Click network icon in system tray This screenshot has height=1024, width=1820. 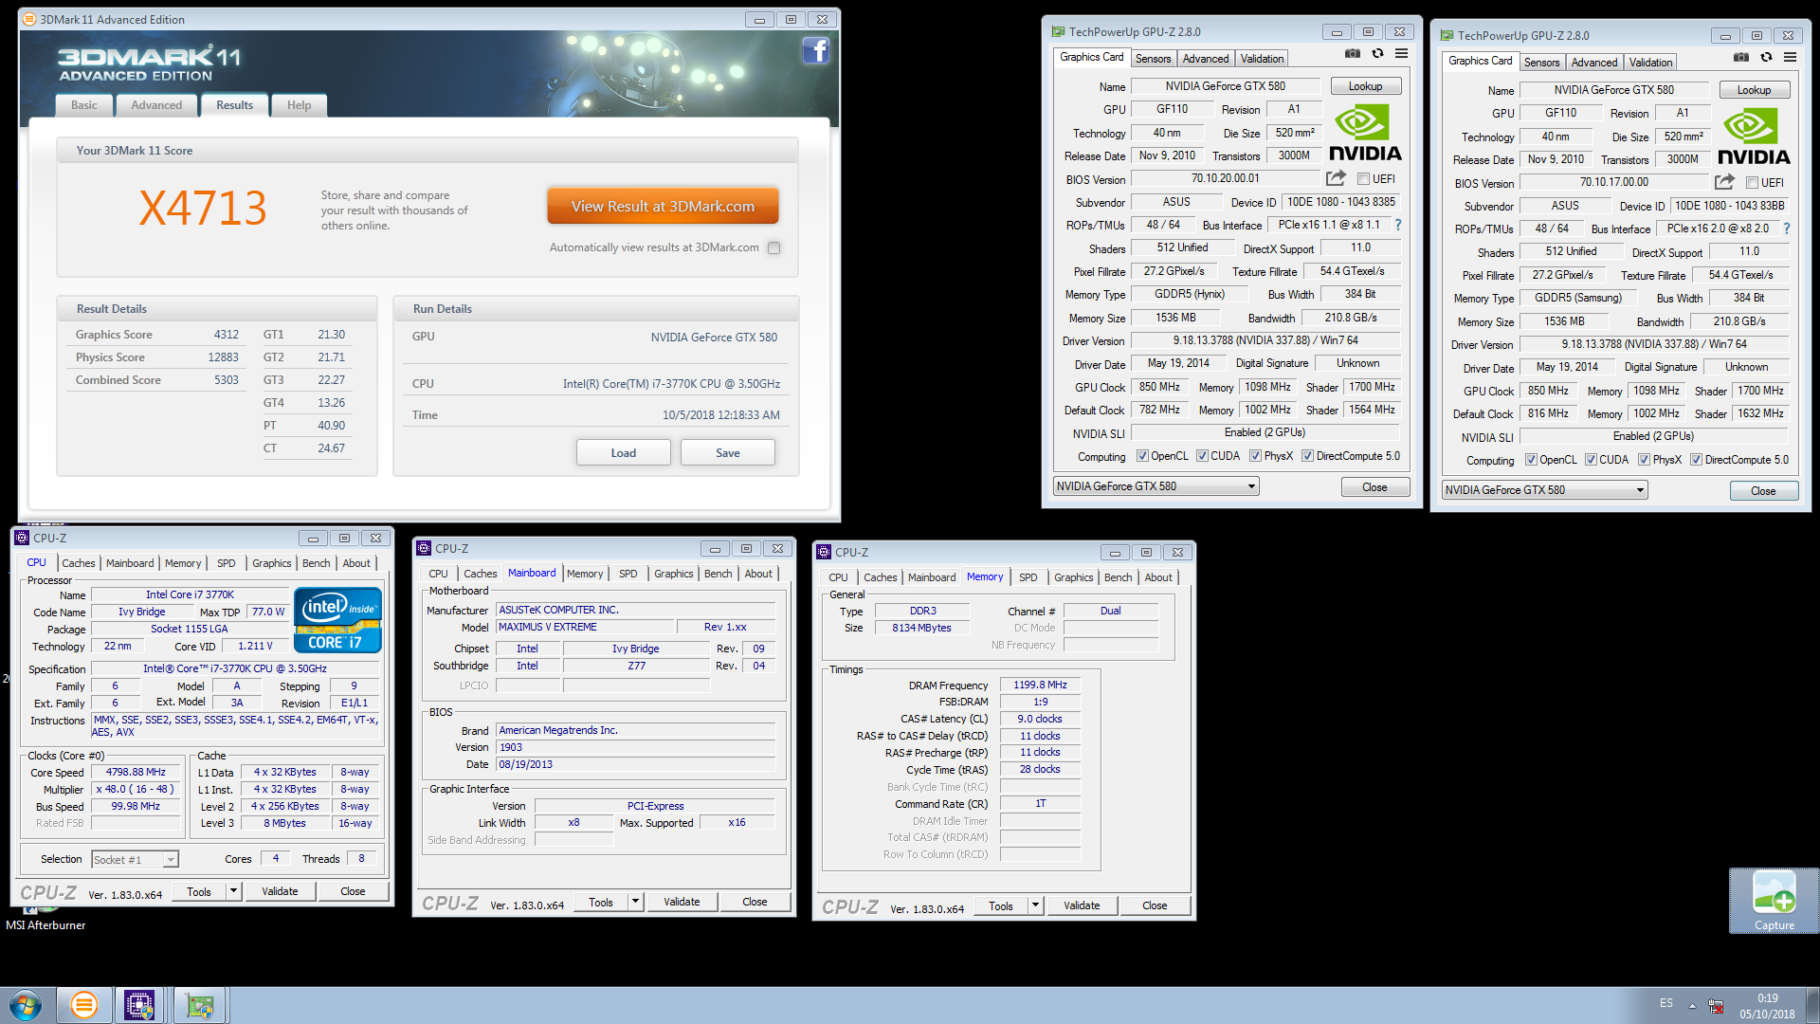coord(1716,1006)
